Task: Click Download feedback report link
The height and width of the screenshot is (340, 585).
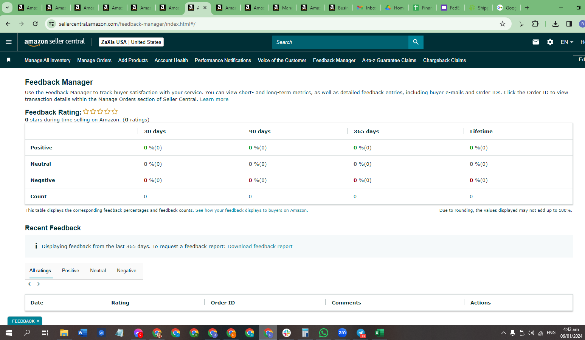Action: pyautogui.click(x=260, y=246)
